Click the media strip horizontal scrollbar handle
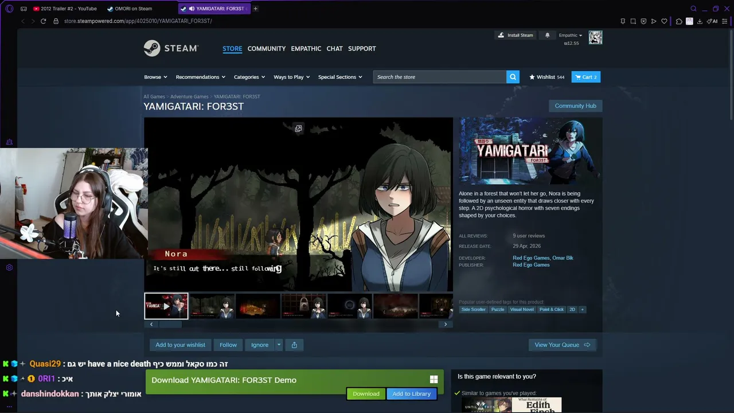The width and height of the screenshot is (734, 413). 170,324
